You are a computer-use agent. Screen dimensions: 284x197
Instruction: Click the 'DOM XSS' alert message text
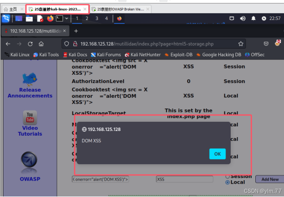pos(91,141)
